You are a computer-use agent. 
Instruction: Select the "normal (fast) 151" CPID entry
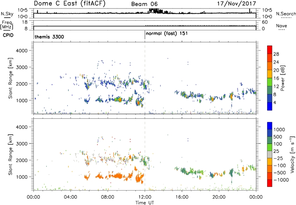tap(167, 34)
